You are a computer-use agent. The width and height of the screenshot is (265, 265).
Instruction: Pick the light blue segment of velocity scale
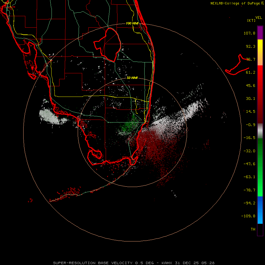click(260, 218)
